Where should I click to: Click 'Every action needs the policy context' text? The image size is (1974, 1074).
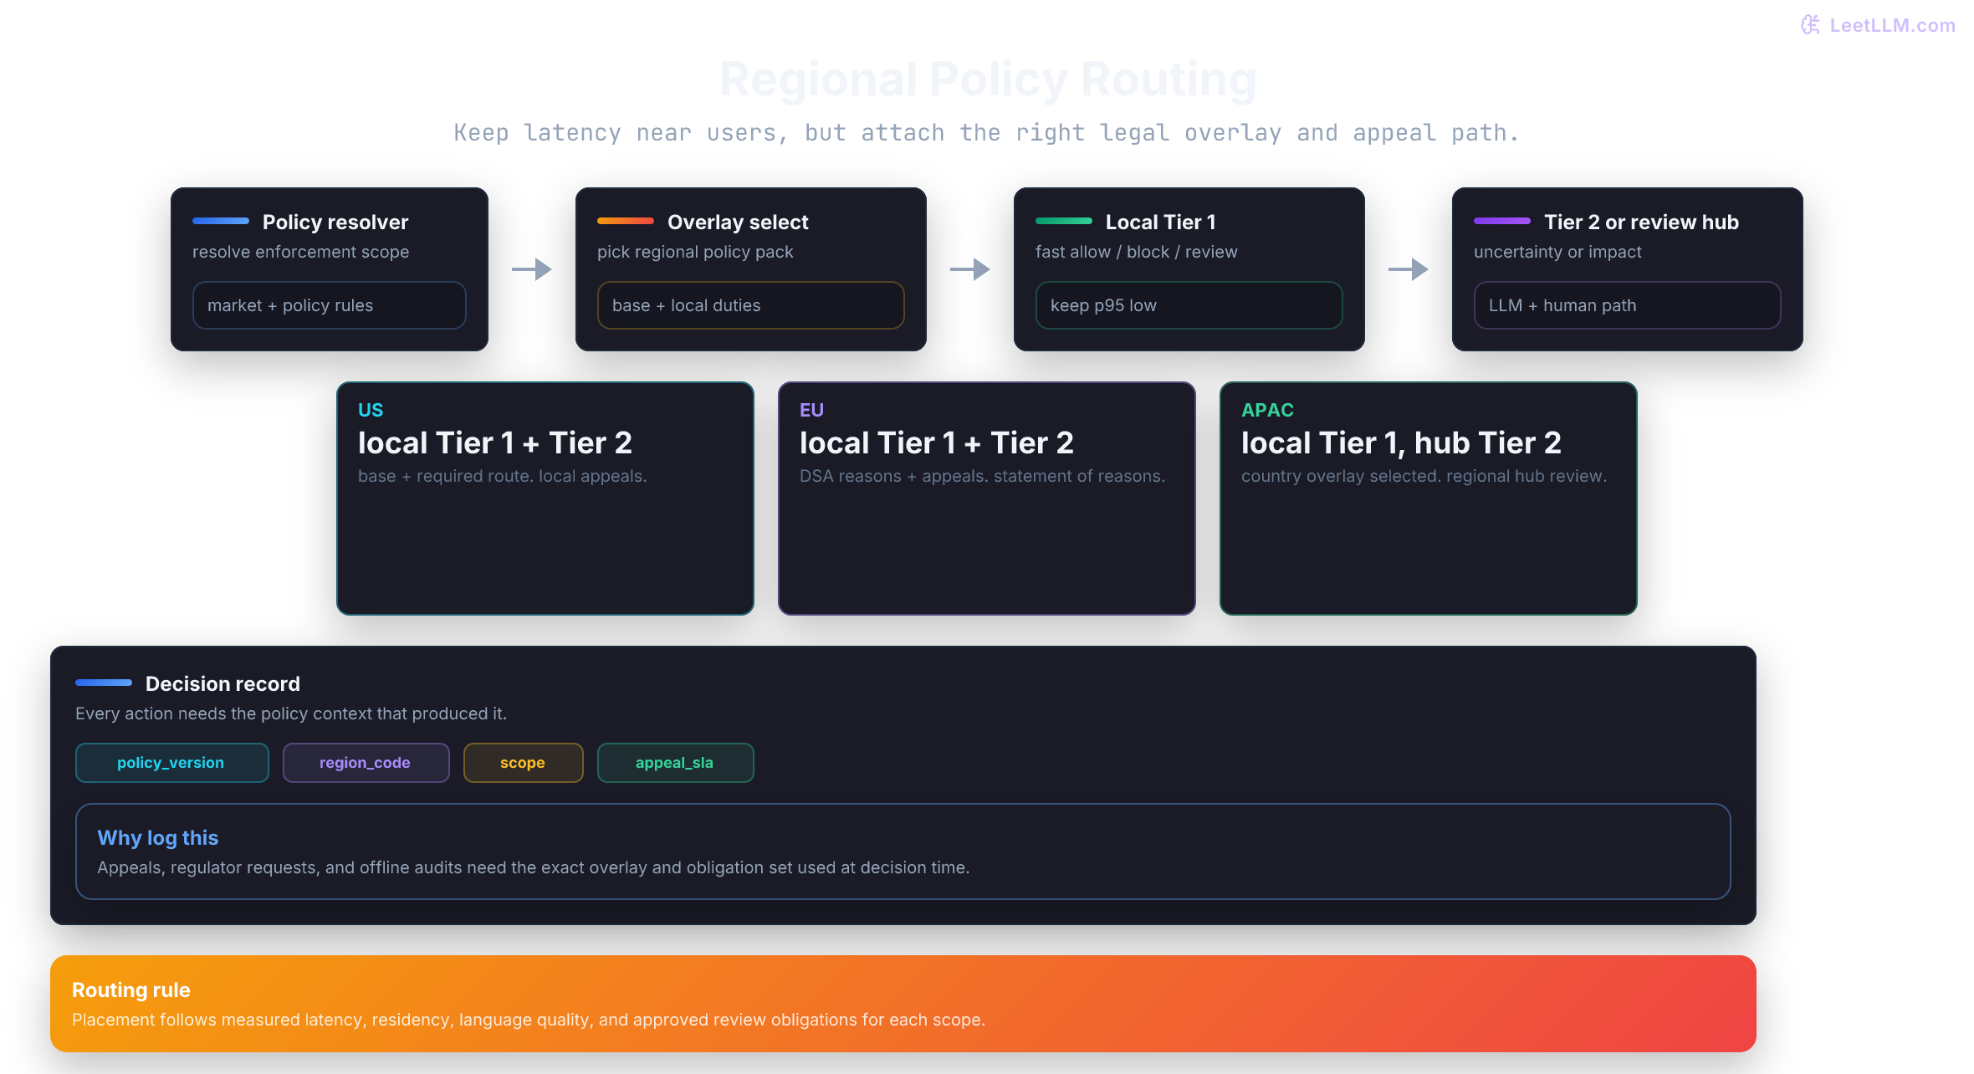pyautogui.click(x=291, y=713)
